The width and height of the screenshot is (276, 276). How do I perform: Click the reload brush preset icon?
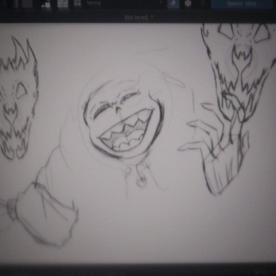202,3
